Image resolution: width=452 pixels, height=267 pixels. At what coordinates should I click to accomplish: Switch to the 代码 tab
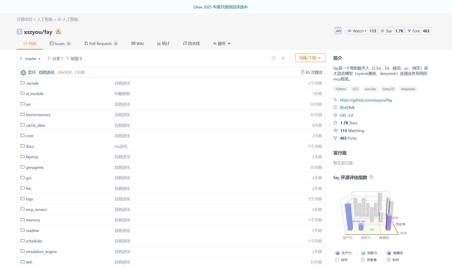(30, 44)
